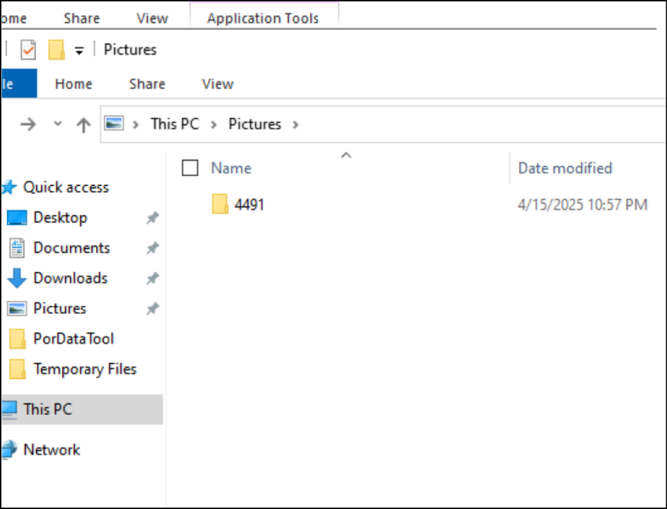Click This PC in address bar breadcrumb
The height and width of the screenshot is (509, 667).
[x=174, y=124]
